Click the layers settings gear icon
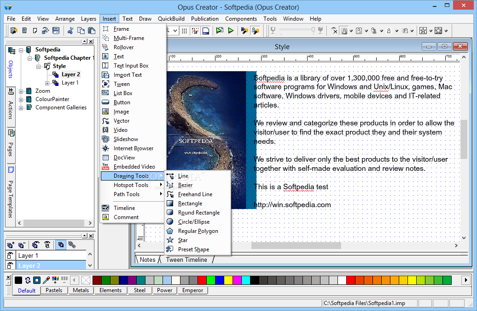477x311 pixels. coord(72,244)
